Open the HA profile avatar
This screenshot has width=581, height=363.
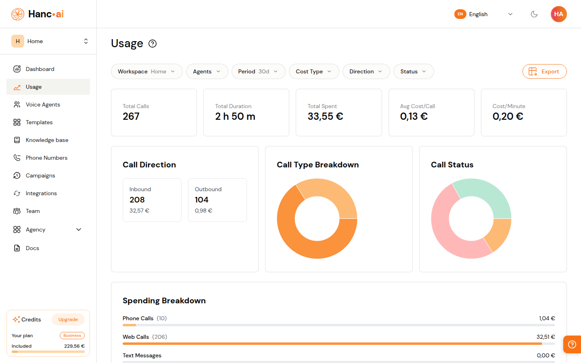point(559,14)
